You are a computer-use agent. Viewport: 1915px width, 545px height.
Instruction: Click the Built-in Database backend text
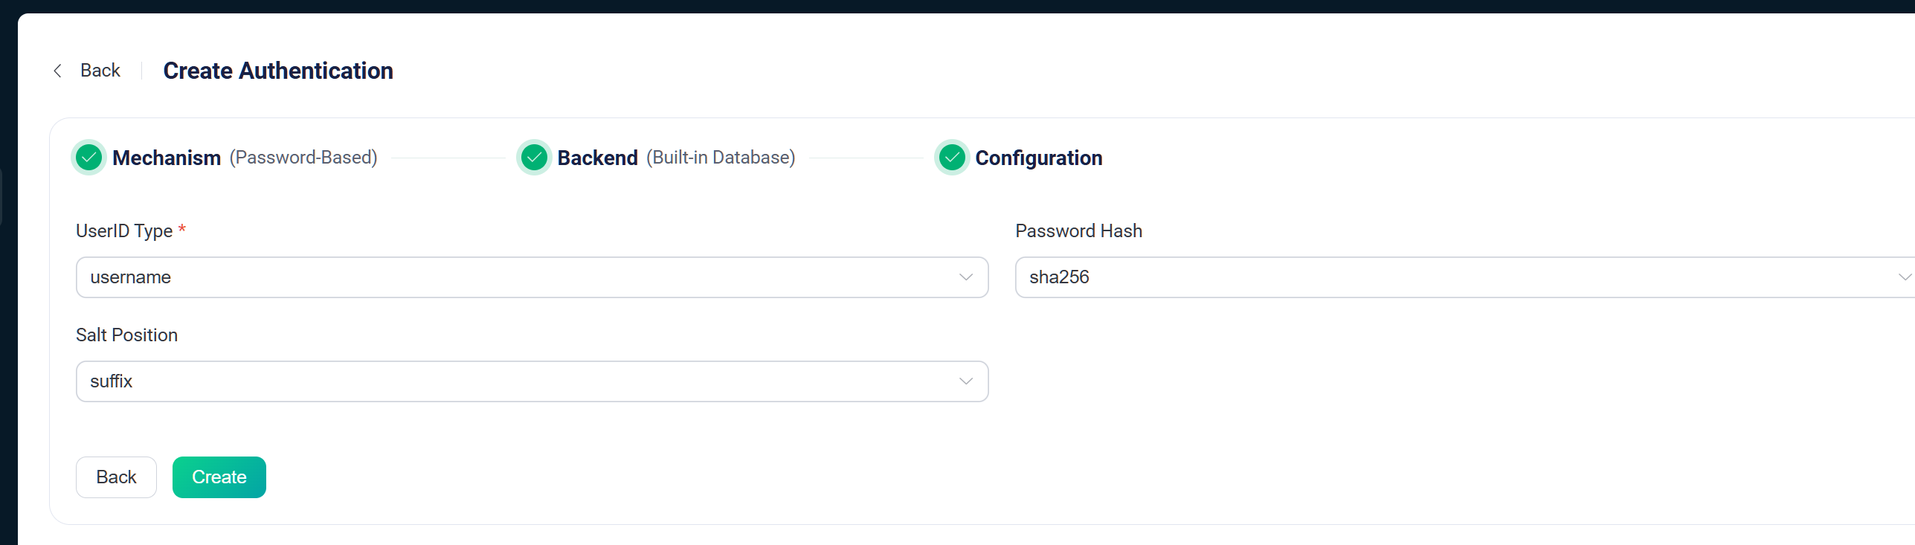[721, 158]
